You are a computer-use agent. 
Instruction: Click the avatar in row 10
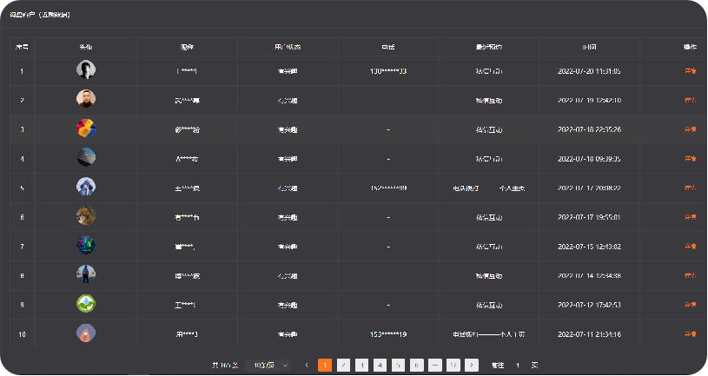pyautogui.click(x=86, y=333)
